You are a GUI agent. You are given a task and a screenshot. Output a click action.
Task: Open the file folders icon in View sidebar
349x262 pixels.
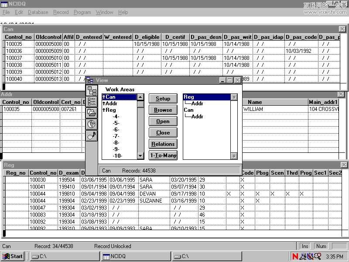pyautogui.click(x=92, y=113)
